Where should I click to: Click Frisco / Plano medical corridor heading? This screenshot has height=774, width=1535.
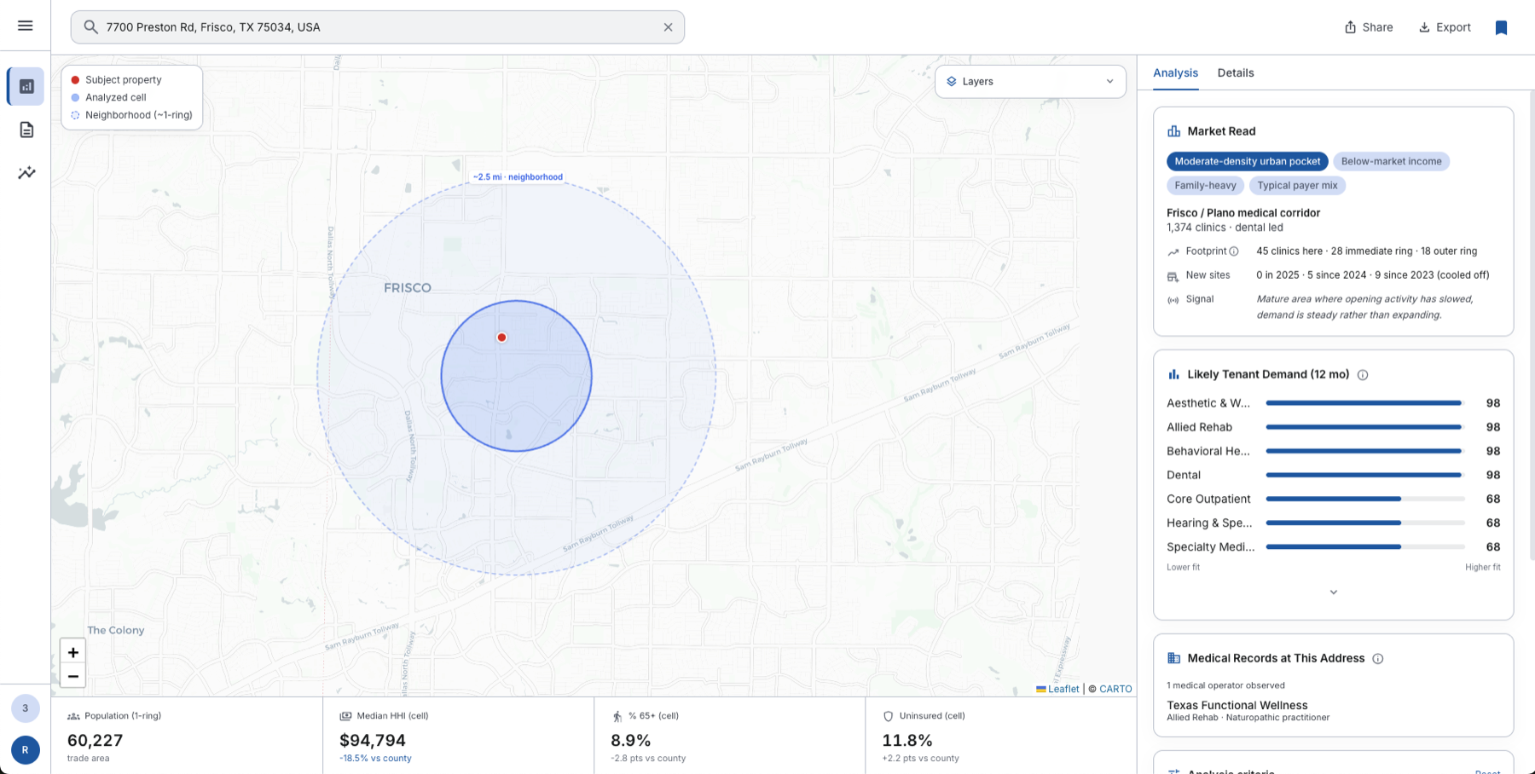(x=1243, y=213)
